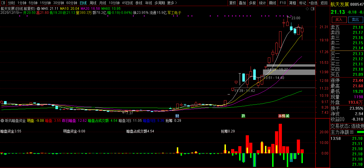Switch to 30分钟 period

(x=59, y=3)
